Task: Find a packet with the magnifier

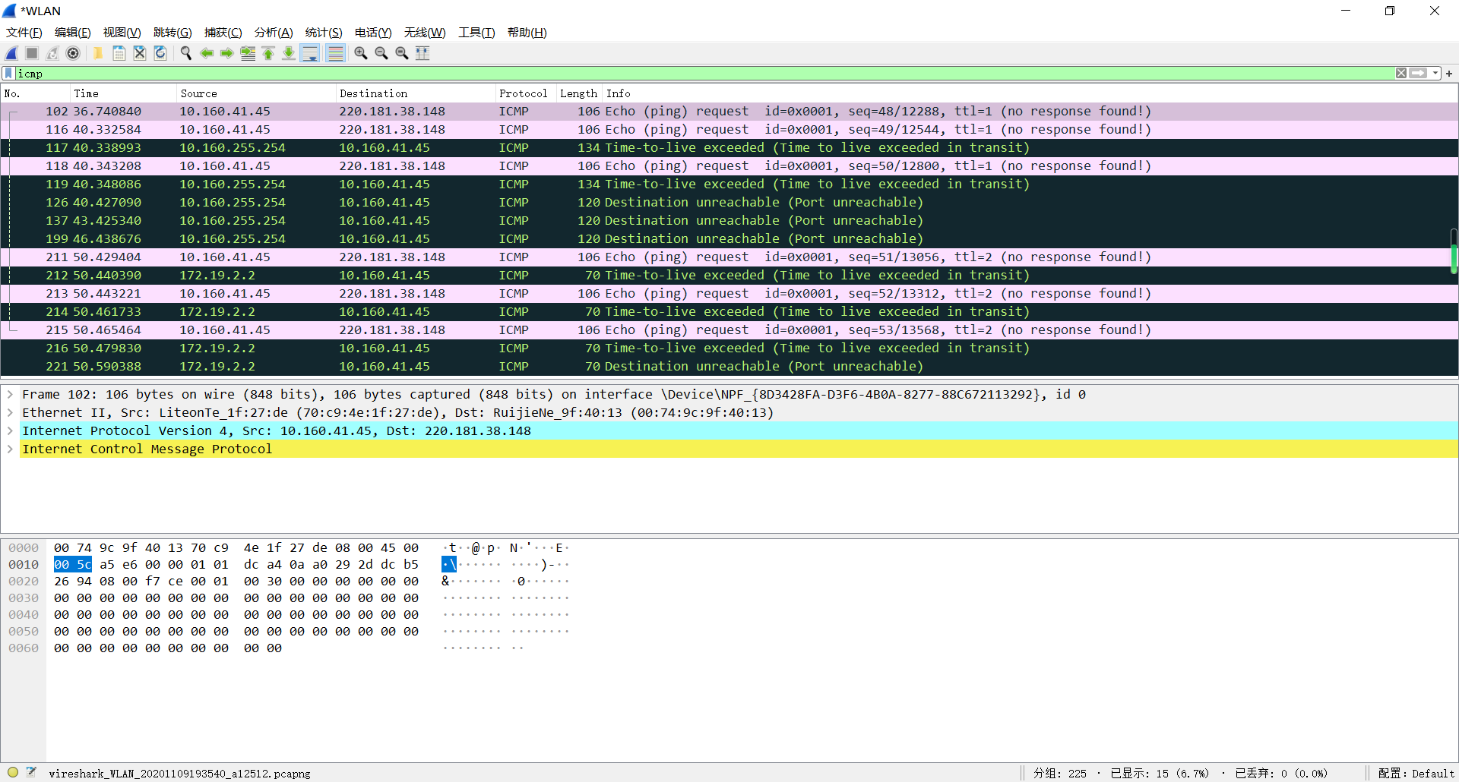Action: point(185,53)
